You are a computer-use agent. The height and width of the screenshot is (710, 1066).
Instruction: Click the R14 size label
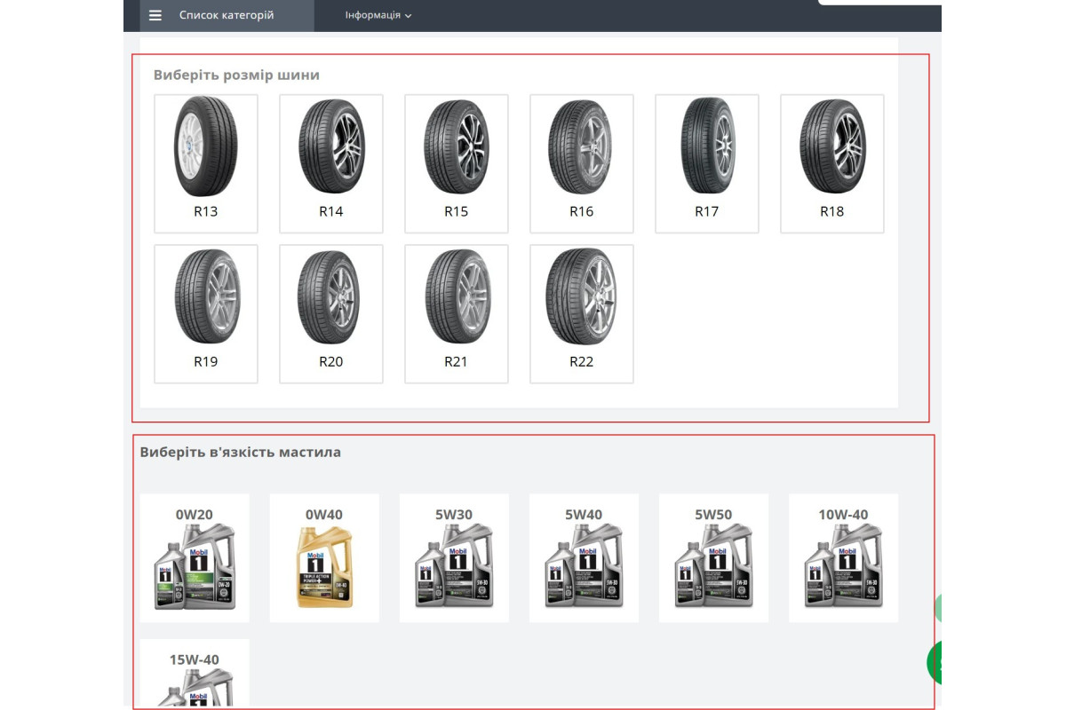pos(331,211)
